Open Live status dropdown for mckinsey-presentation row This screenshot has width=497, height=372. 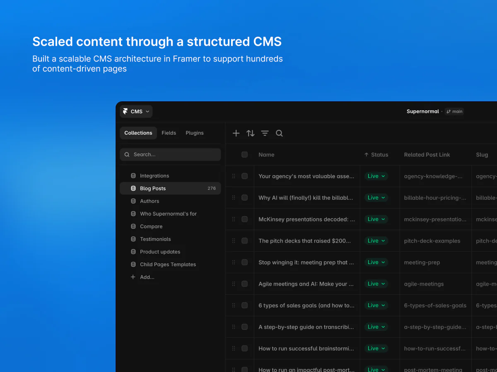click(x=376, y=219)
